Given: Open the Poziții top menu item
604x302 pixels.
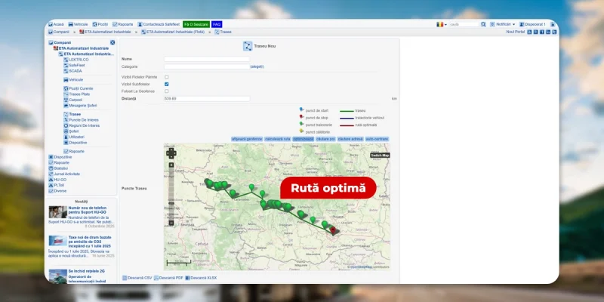Looking at the screenshot, I should tap(100, 24).
